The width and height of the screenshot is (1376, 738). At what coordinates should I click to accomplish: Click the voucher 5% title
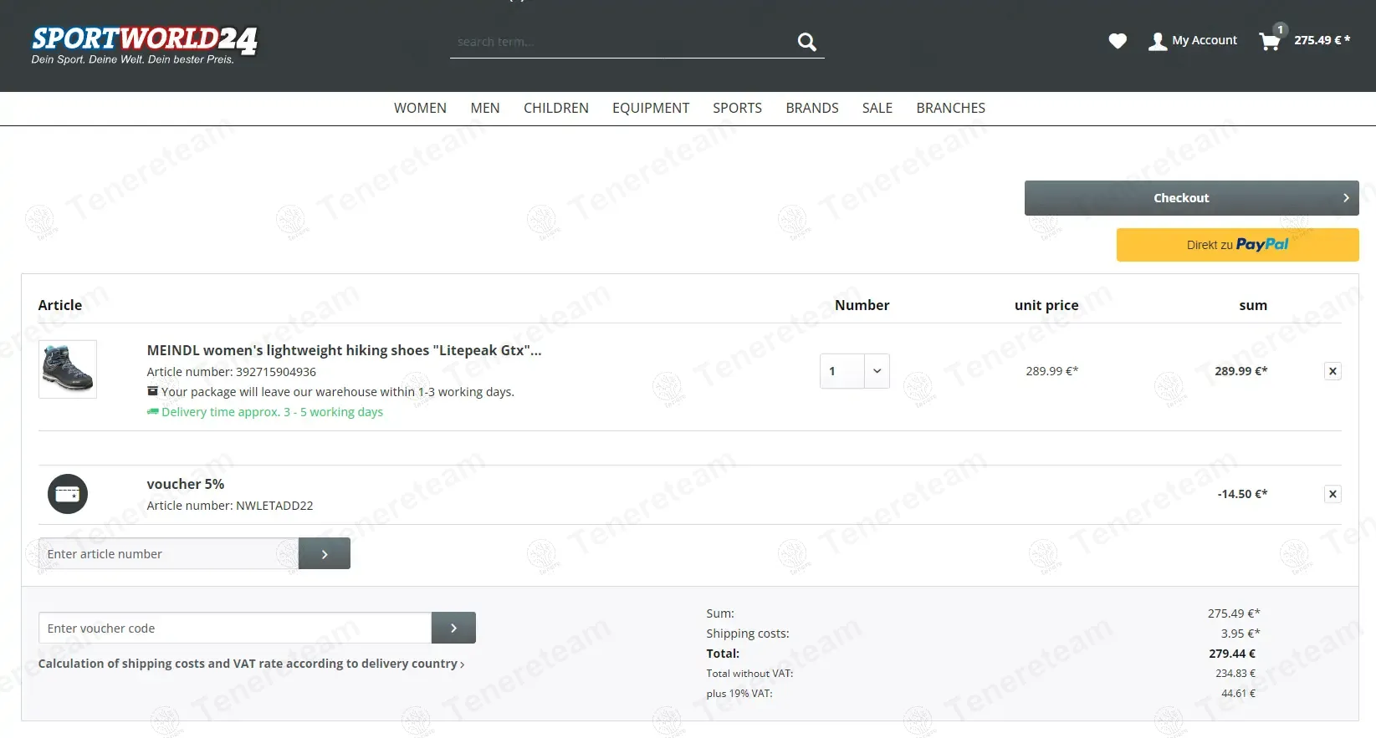point(186,484)
